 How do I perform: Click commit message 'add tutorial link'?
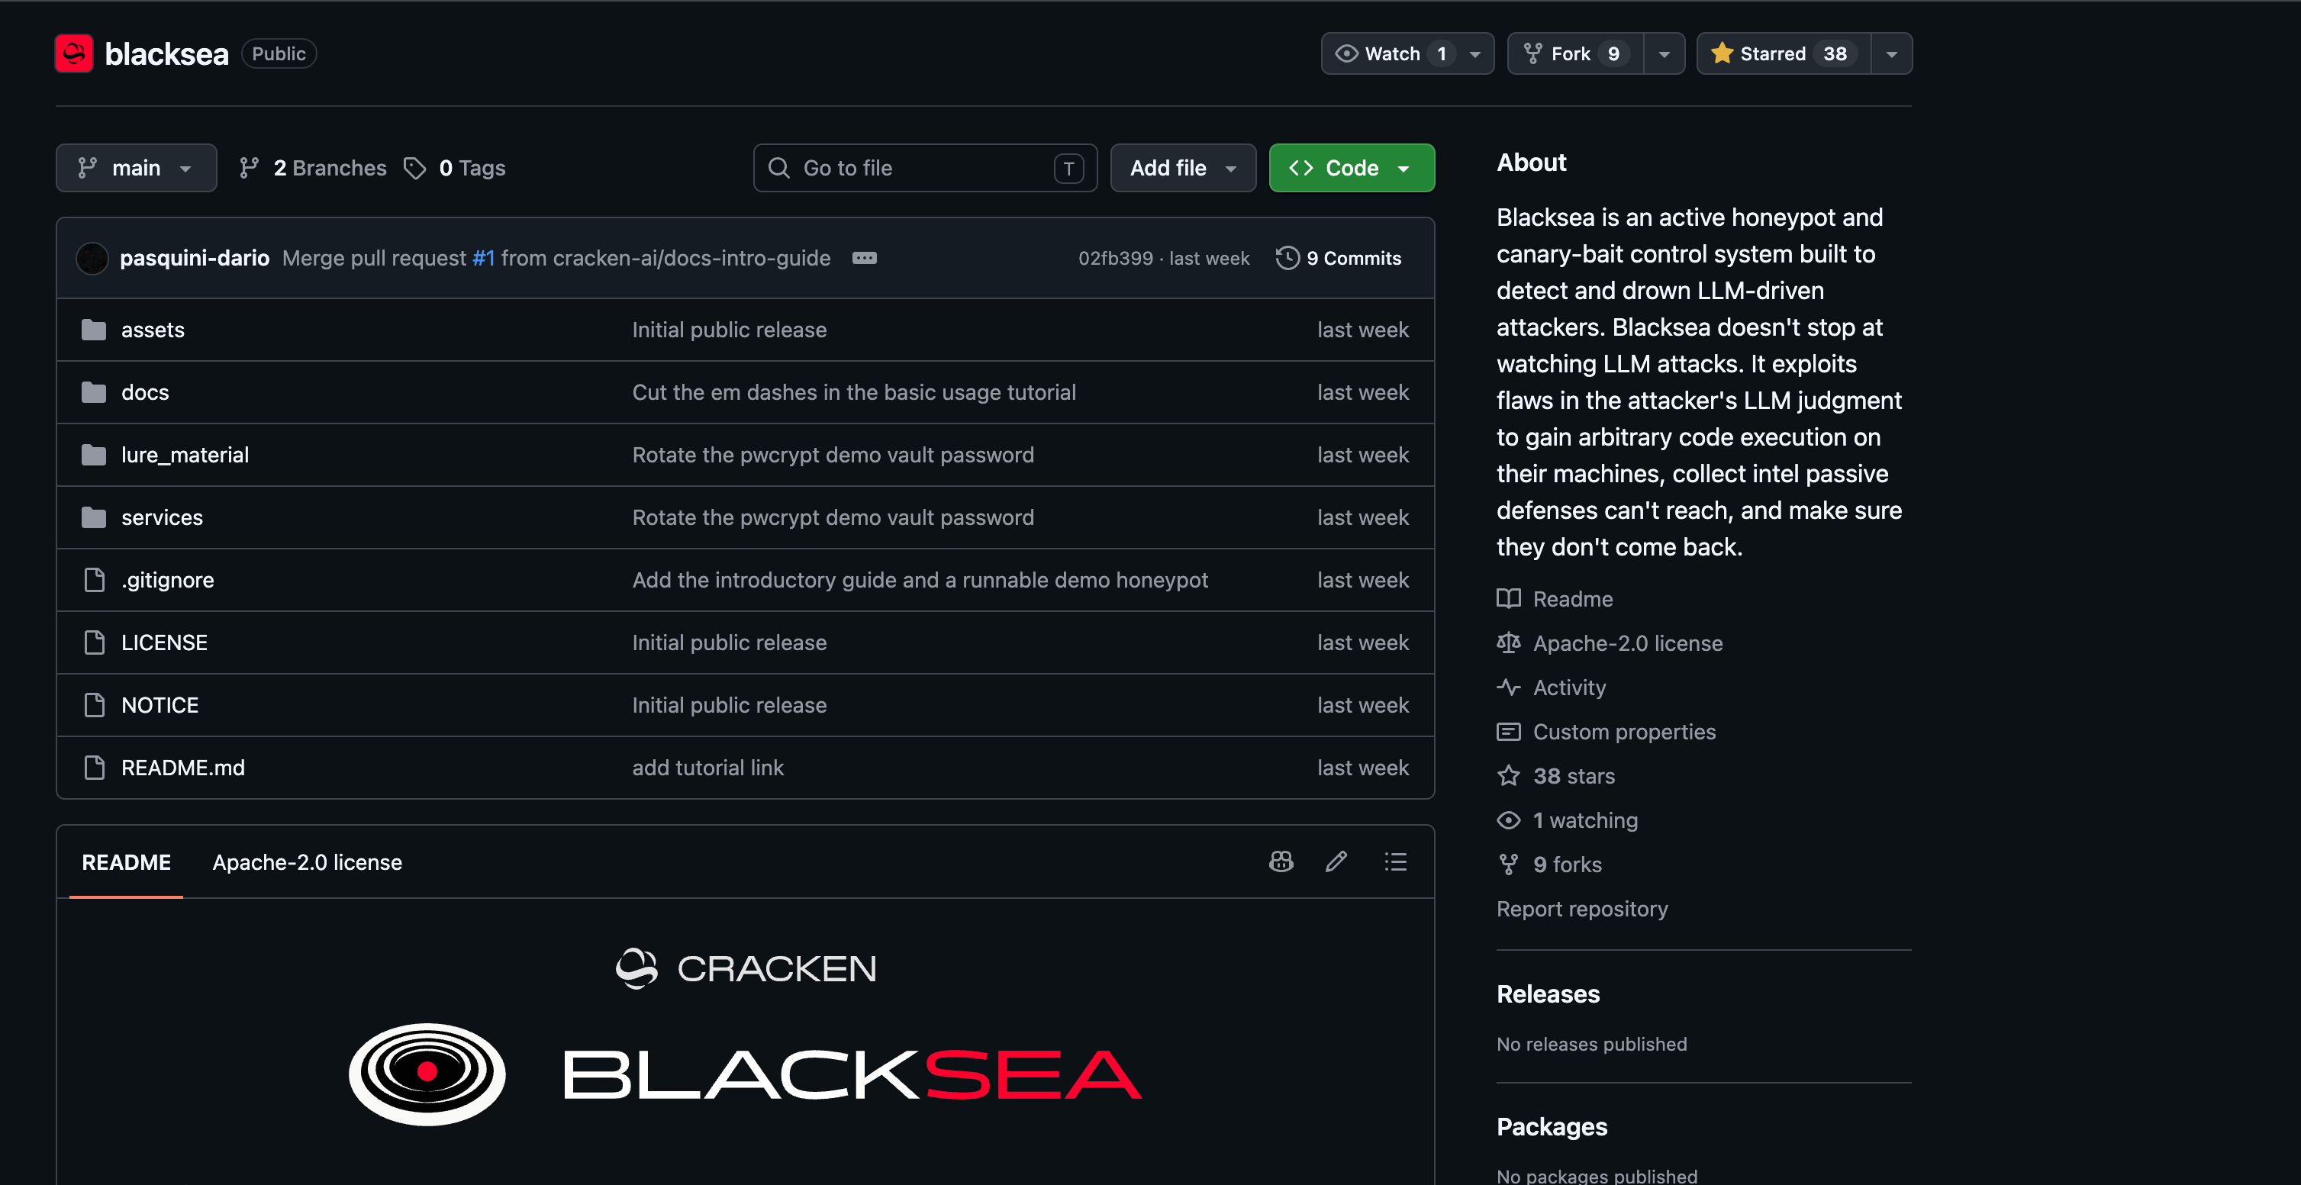[707, 767]
